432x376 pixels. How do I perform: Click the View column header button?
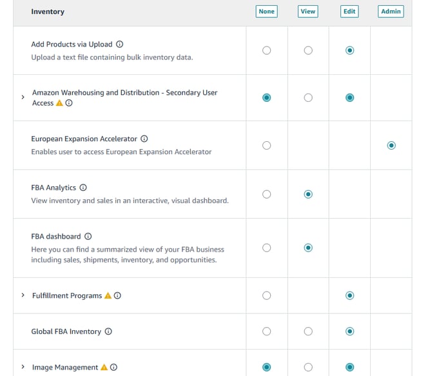308,12
